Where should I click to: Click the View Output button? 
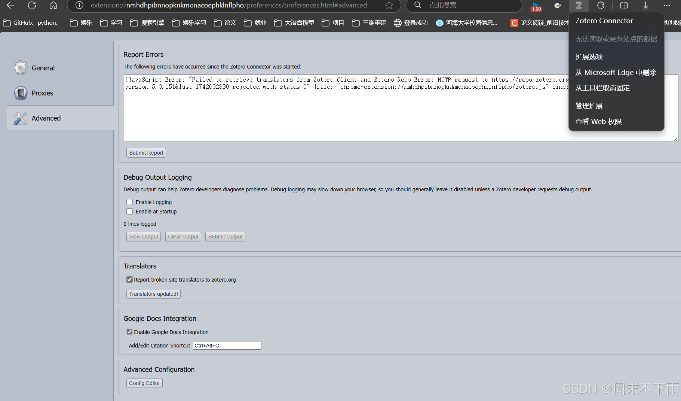point(144,237)
